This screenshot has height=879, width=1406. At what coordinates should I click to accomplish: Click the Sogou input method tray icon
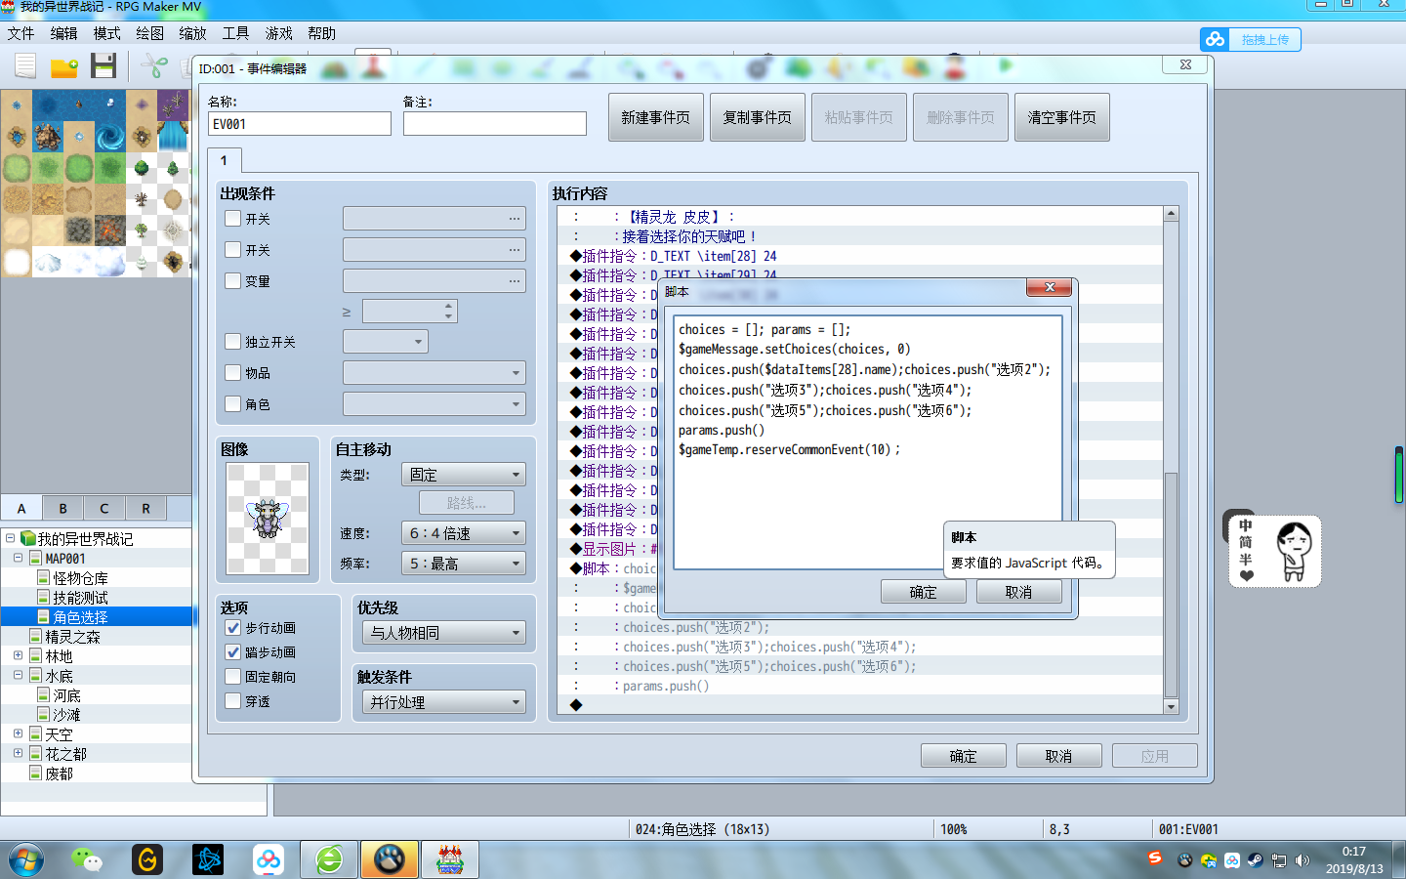pyautogui.click(x=1155, y=858)
